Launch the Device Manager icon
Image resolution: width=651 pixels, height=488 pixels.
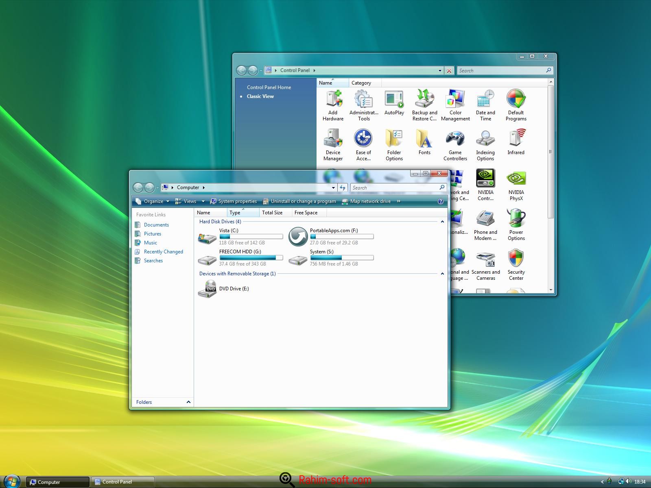[x=333, y=145]
